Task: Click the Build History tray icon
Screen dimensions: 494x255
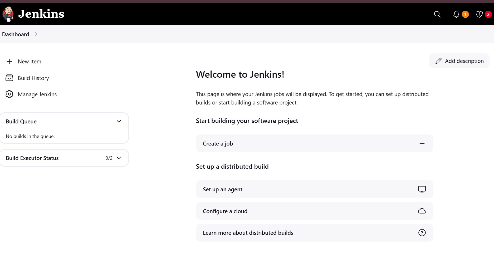Action: point(9,78)
